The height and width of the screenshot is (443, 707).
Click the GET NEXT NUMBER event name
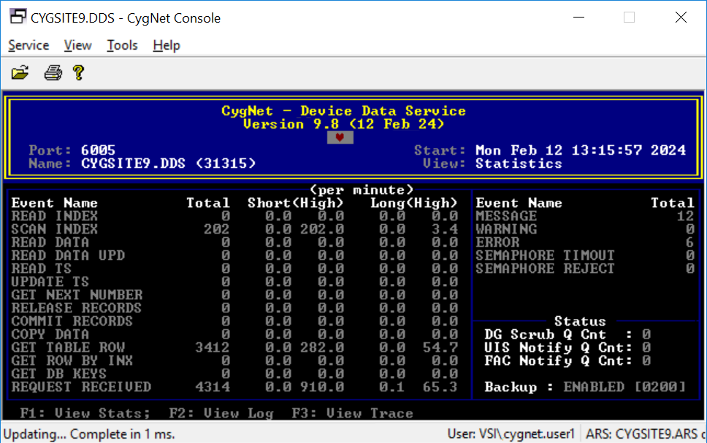(x=77, y=295)
